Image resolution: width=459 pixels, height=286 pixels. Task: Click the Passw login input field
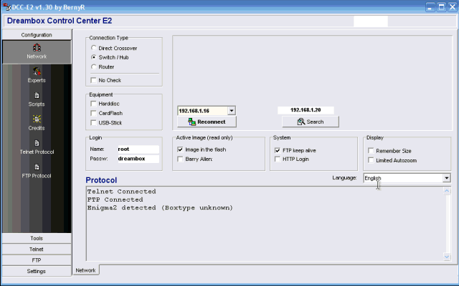(138, 159)
